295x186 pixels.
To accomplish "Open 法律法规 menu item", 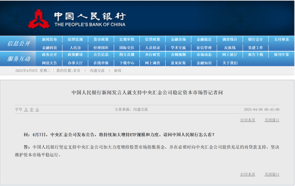I will click(x=75, y=39).
